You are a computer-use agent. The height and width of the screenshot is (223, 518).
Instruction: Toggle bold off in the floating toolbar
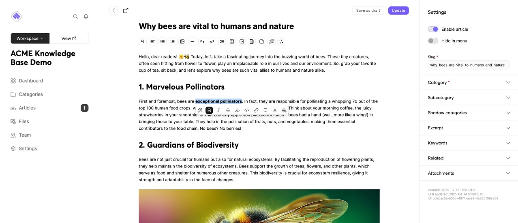coord(209,110)
